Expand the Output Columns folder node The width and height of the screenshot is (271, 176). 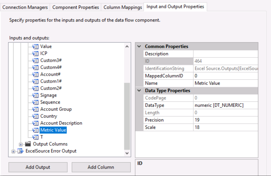pos(21,144)
